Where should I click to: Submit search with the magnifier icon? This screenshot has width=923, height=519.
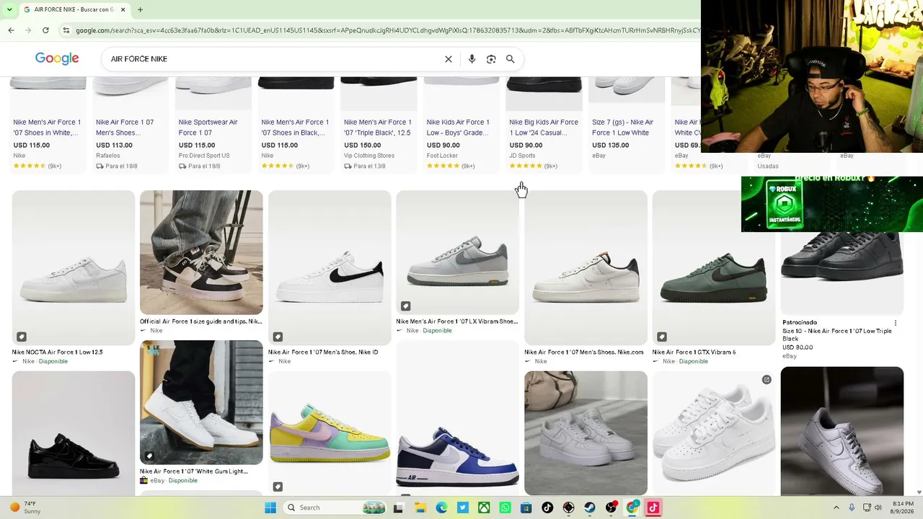(511, 59)
